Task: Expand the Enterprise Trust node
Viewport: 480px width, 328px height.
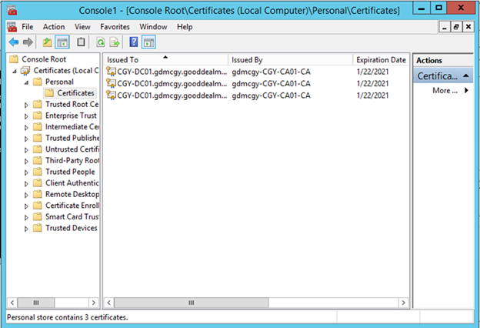Action: tap(26, 116)
